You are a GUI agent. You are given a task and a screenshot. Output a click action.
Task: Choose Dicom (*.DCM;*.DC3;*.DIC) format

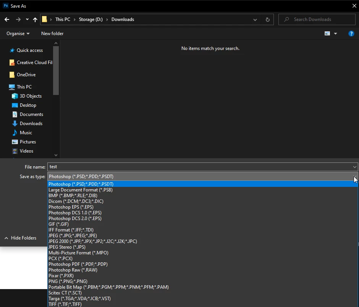(202, 201)
